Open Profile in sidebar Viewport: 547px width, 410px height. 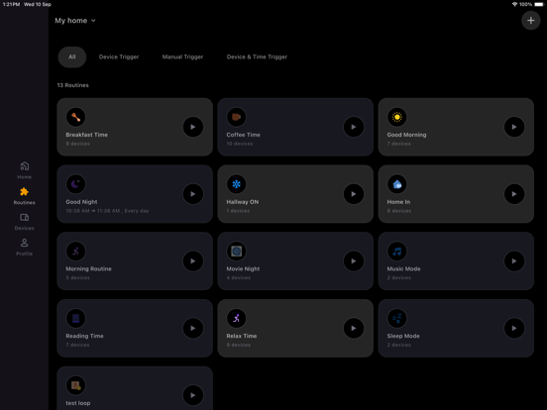pos(24,248)
